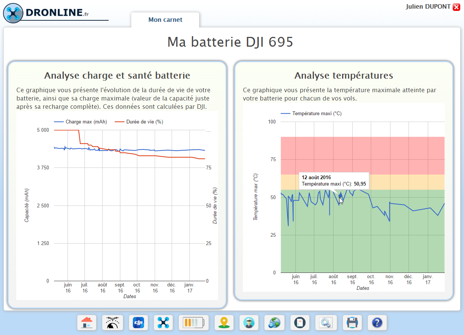Click the 3 750 value on capacity axis
Screen dimensions: 464x335
(43, 167)
